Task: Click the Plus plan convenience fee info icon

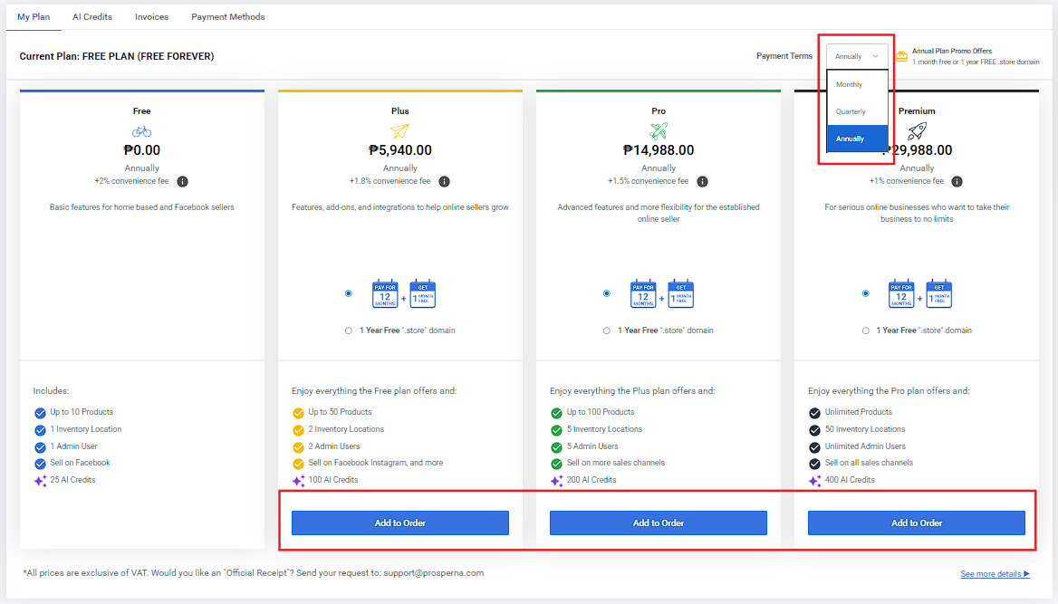Action: [x=444, y=181]
